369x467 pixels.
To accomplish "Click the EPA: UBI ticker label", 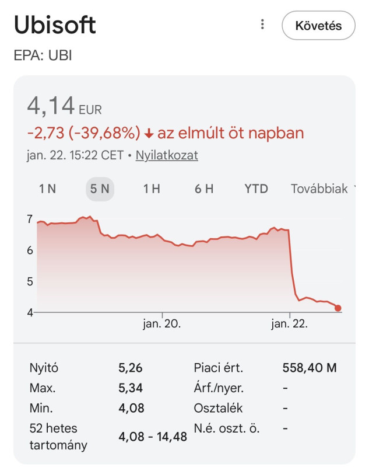I will click(43, 55).
